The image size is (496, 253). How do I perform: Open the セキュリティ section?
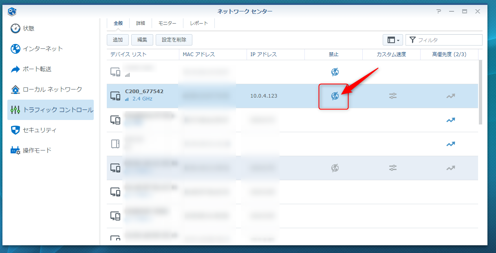tap(39, 130)
